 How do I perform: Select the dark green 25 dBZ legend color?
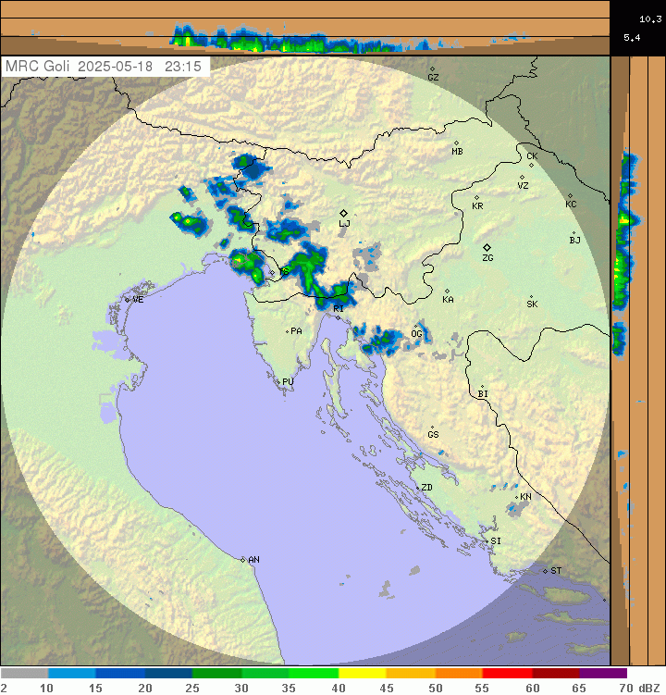tap(217, 674)
